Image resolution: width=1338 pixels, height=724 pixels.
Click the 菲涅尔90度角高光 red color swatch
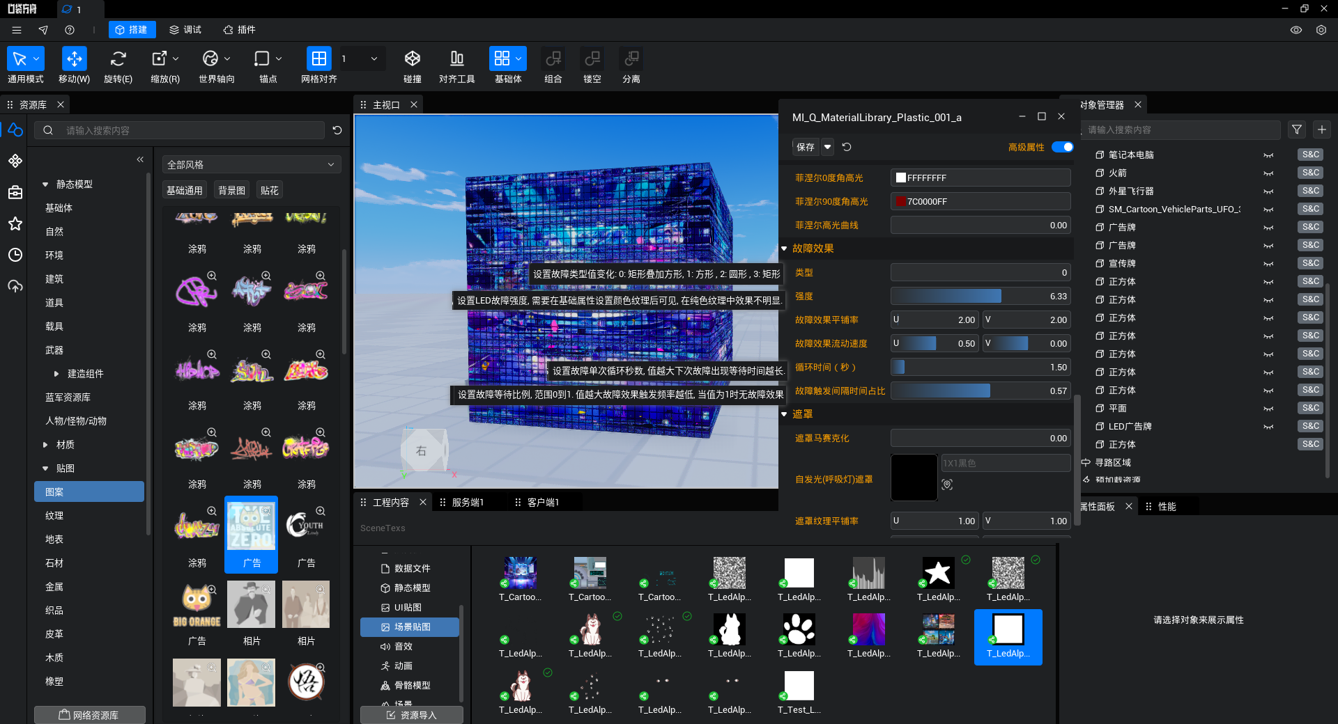[900, 202]
